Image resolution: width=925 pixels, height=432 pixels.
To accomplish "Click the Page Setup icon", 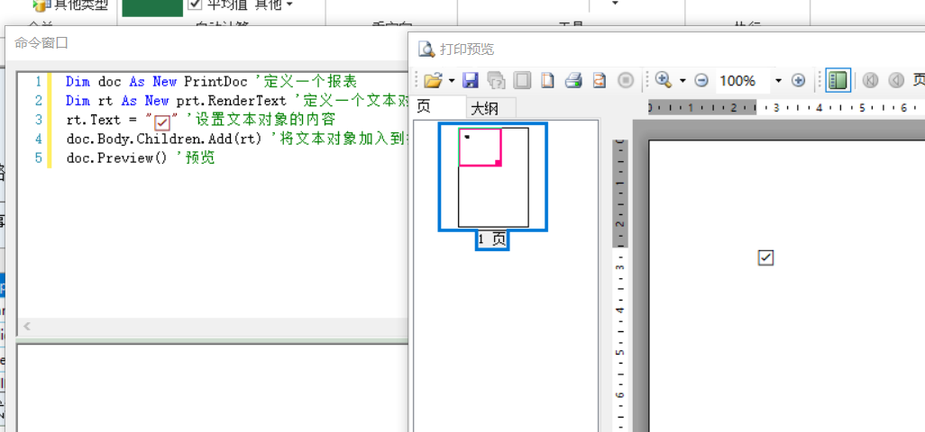I will point(547,81).
